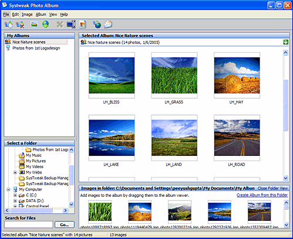
Task: Click the green arrow icon on album header
Action: click(x=285, y=42)
